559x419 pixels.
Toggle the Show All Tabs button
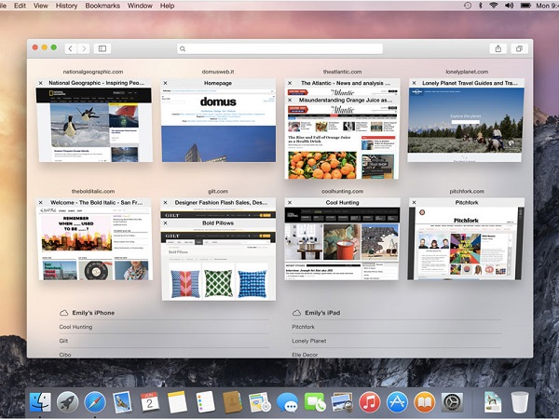(x=520, y=48)
